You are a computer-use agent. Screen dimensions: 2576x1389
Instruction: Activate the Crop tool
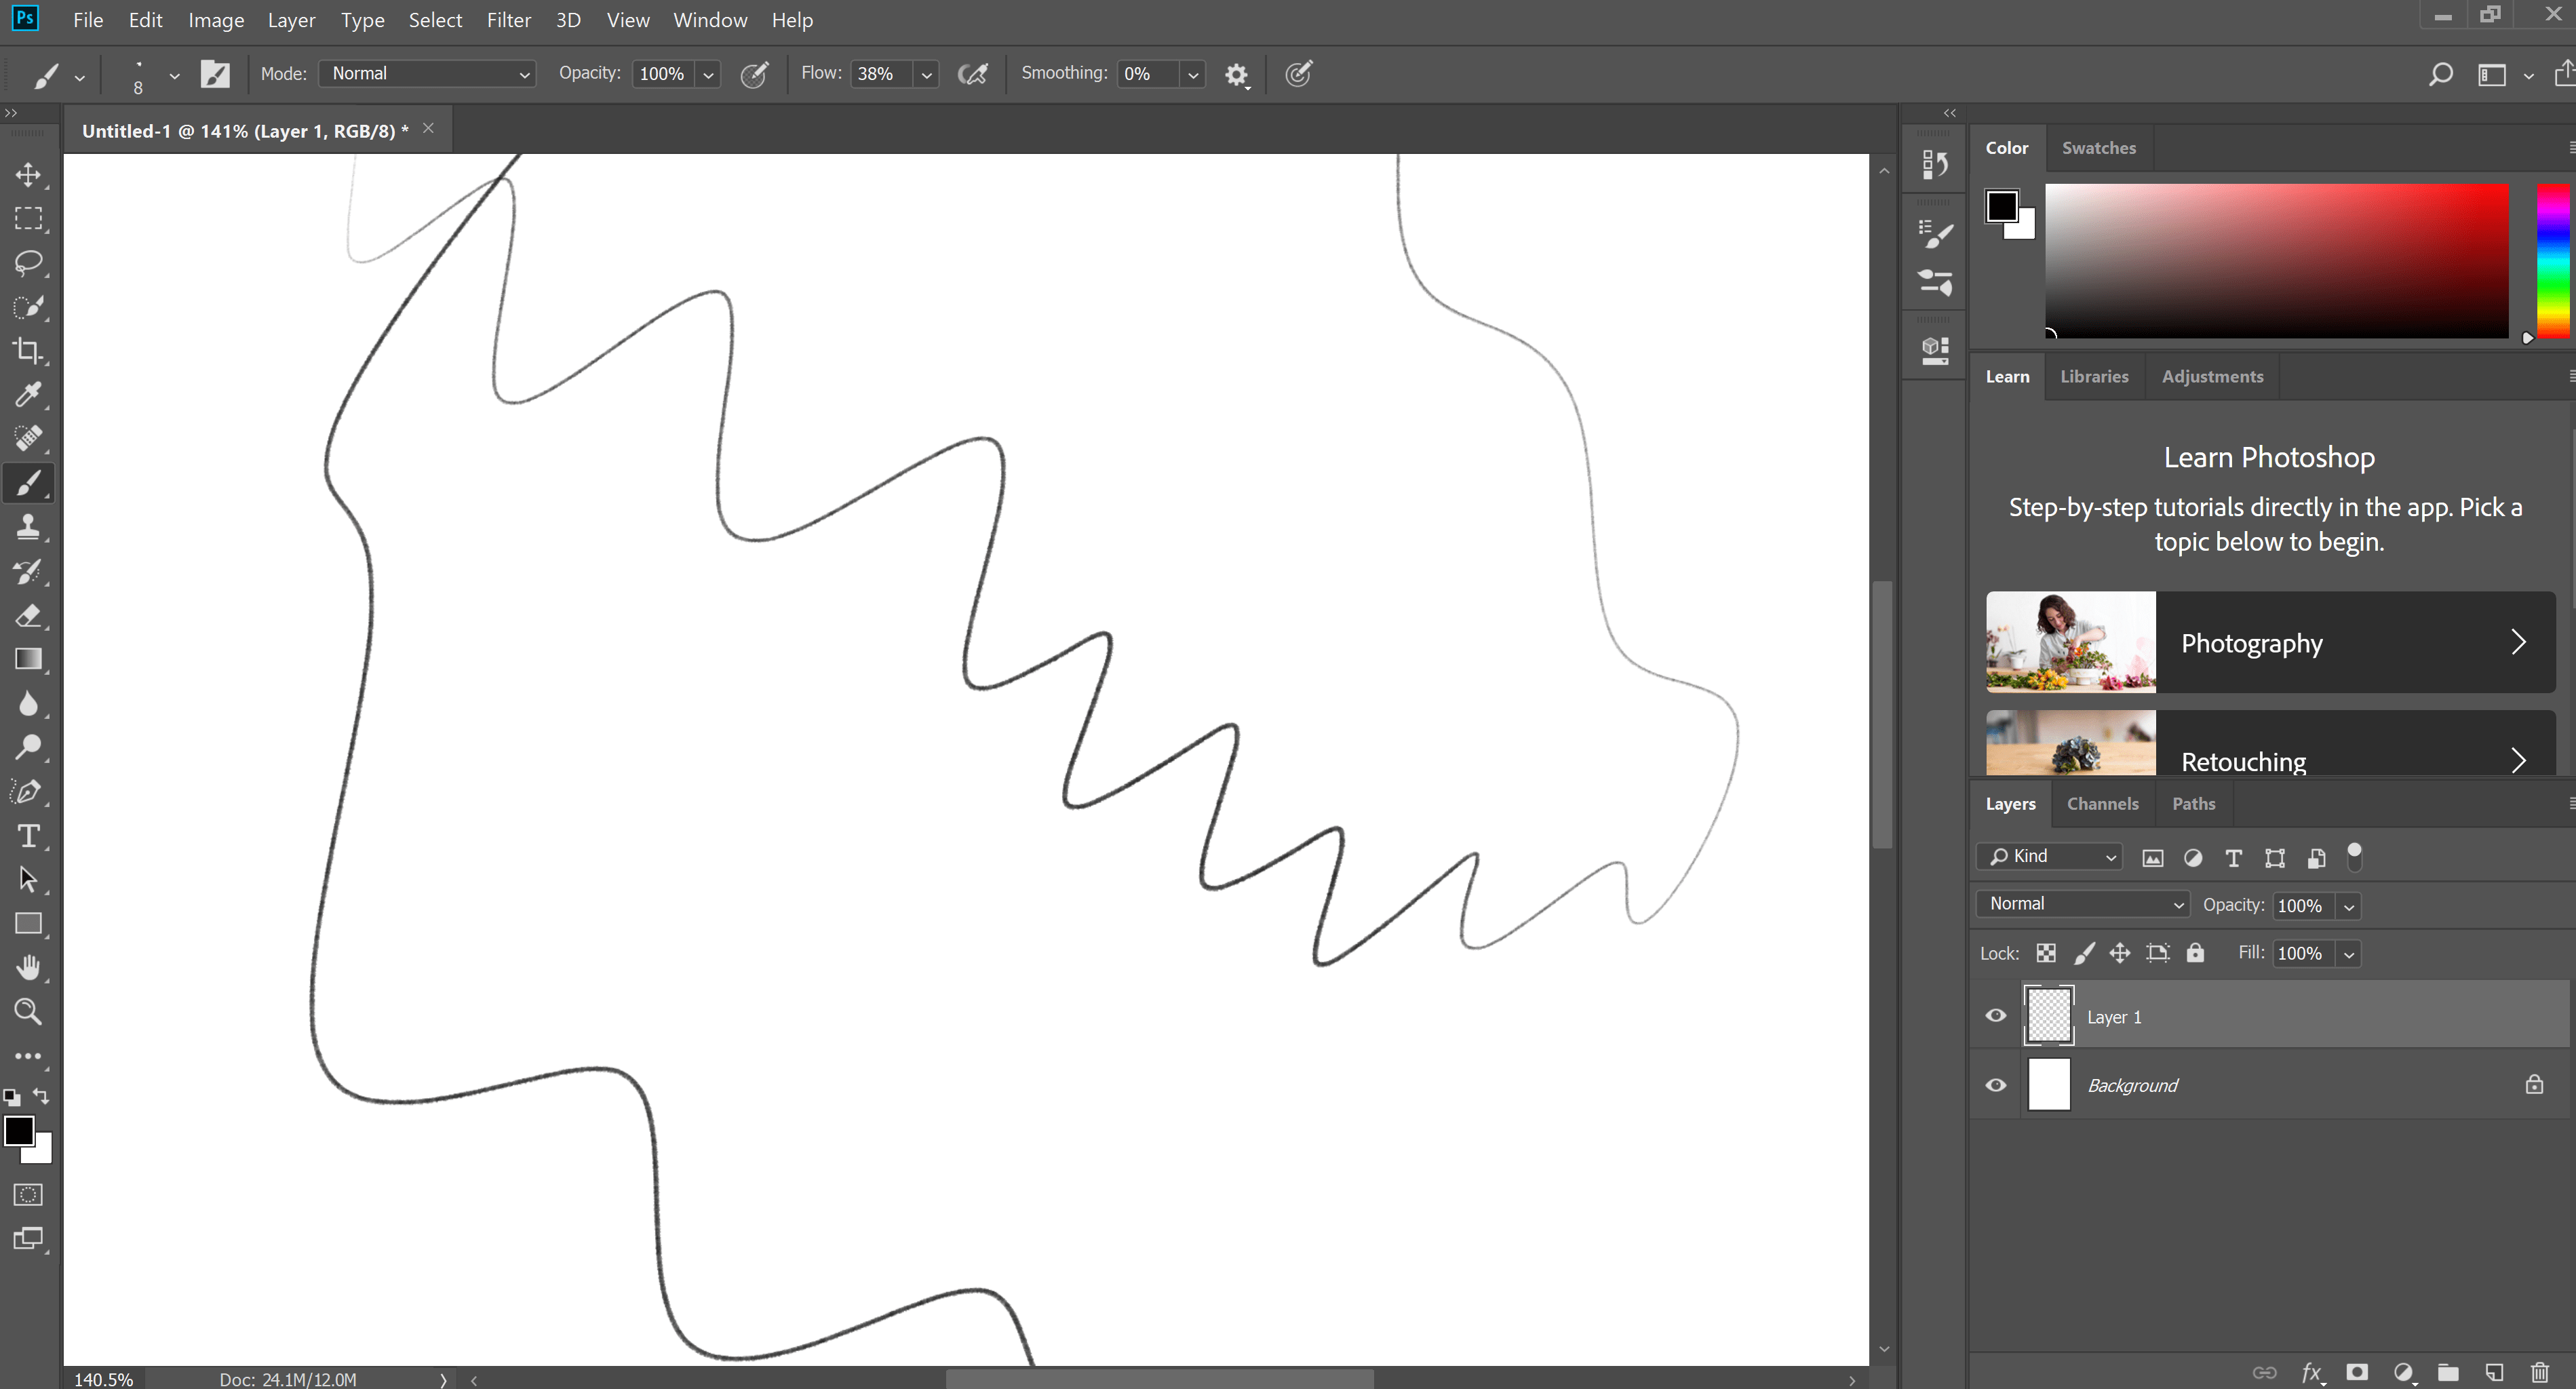point(28,350)
